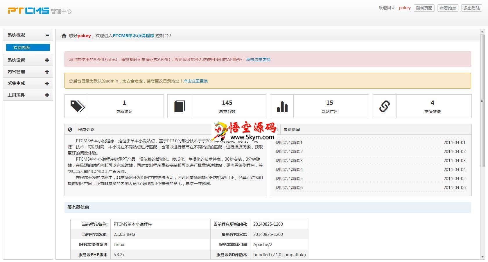The width and height of the screenshot is (488, 262).
Task: Open news item 测试后台新闻6
Action: (x=289, y=188)
